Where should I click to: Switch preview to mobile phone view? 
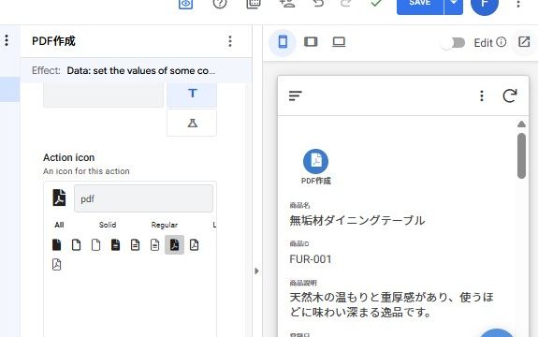(x=283, y=42)
